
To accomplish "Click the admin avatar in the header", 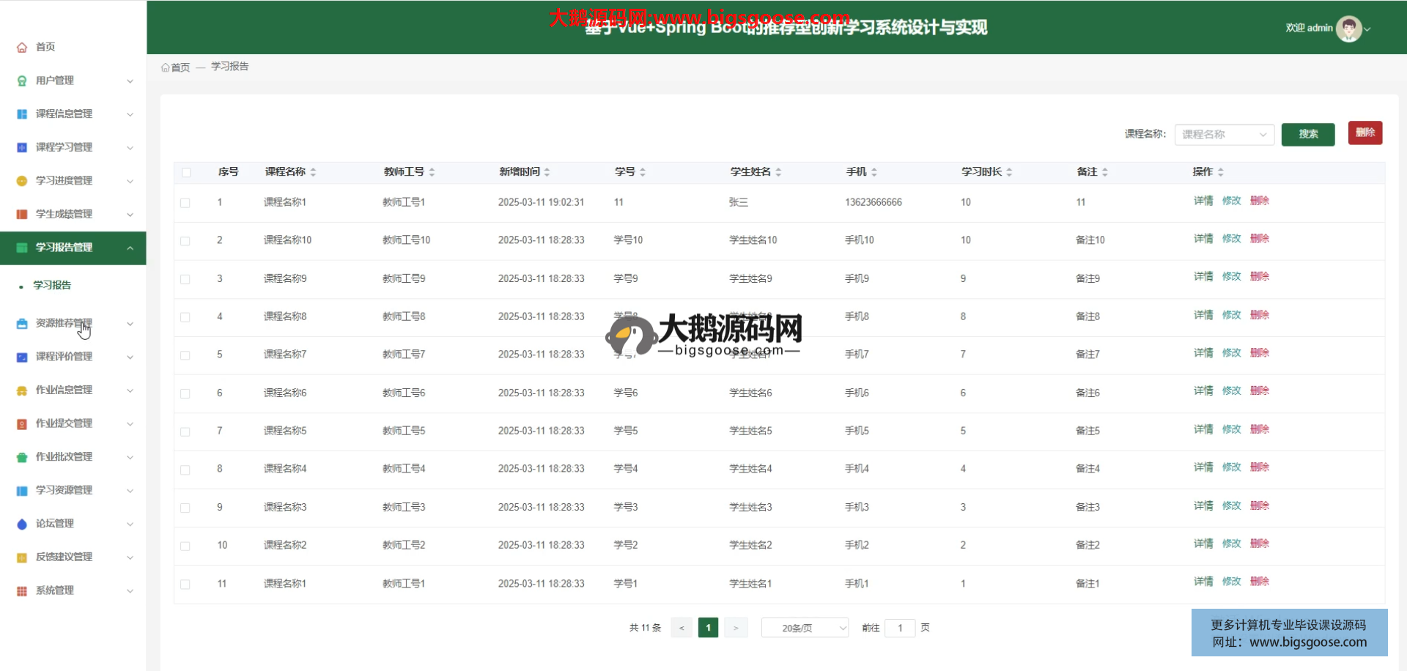I will coord(1348,29).
